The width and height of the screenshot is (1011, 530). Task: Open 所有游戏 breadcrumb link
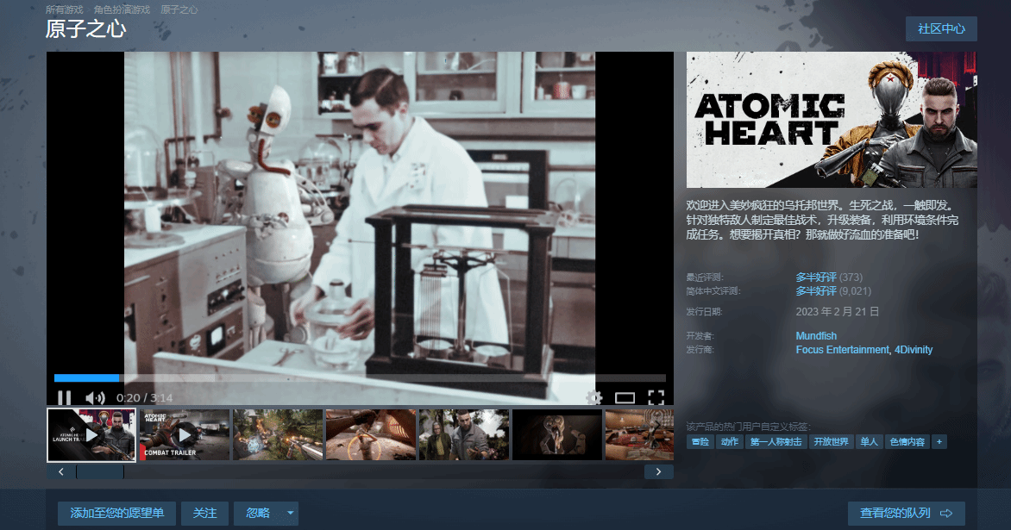pyautogui.click(x=65, y=9)
